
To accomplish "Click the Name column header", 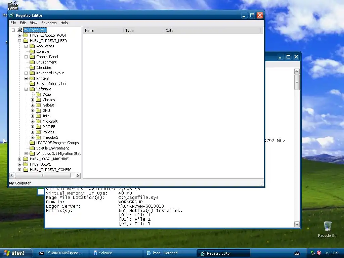I will coord(103,31).
